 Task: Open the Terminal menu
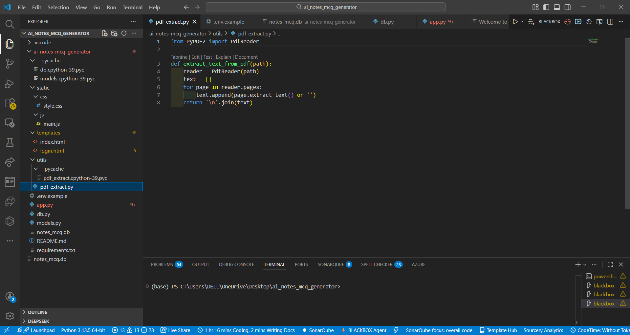[x=132, y=7]
